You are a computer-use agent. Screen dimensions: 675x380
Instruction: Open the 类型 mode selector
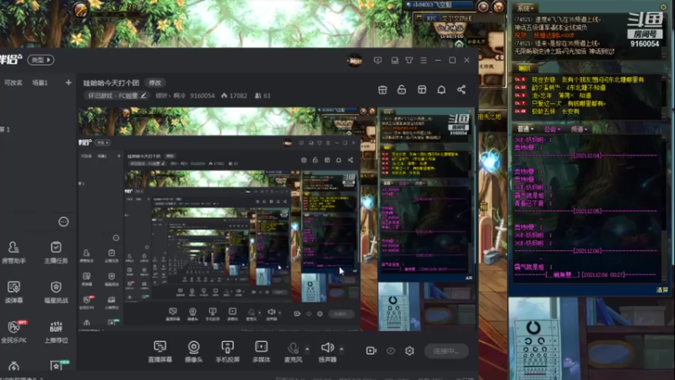(x=40, y=60)
